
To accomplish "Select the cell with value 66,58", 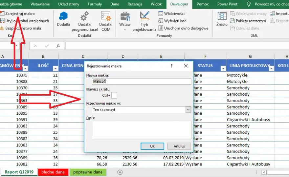I will pyautogui.click(x=83, y=164).
